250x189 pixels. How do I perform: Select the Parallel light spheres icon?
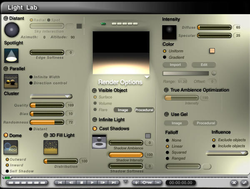click(x=11, y=81)
